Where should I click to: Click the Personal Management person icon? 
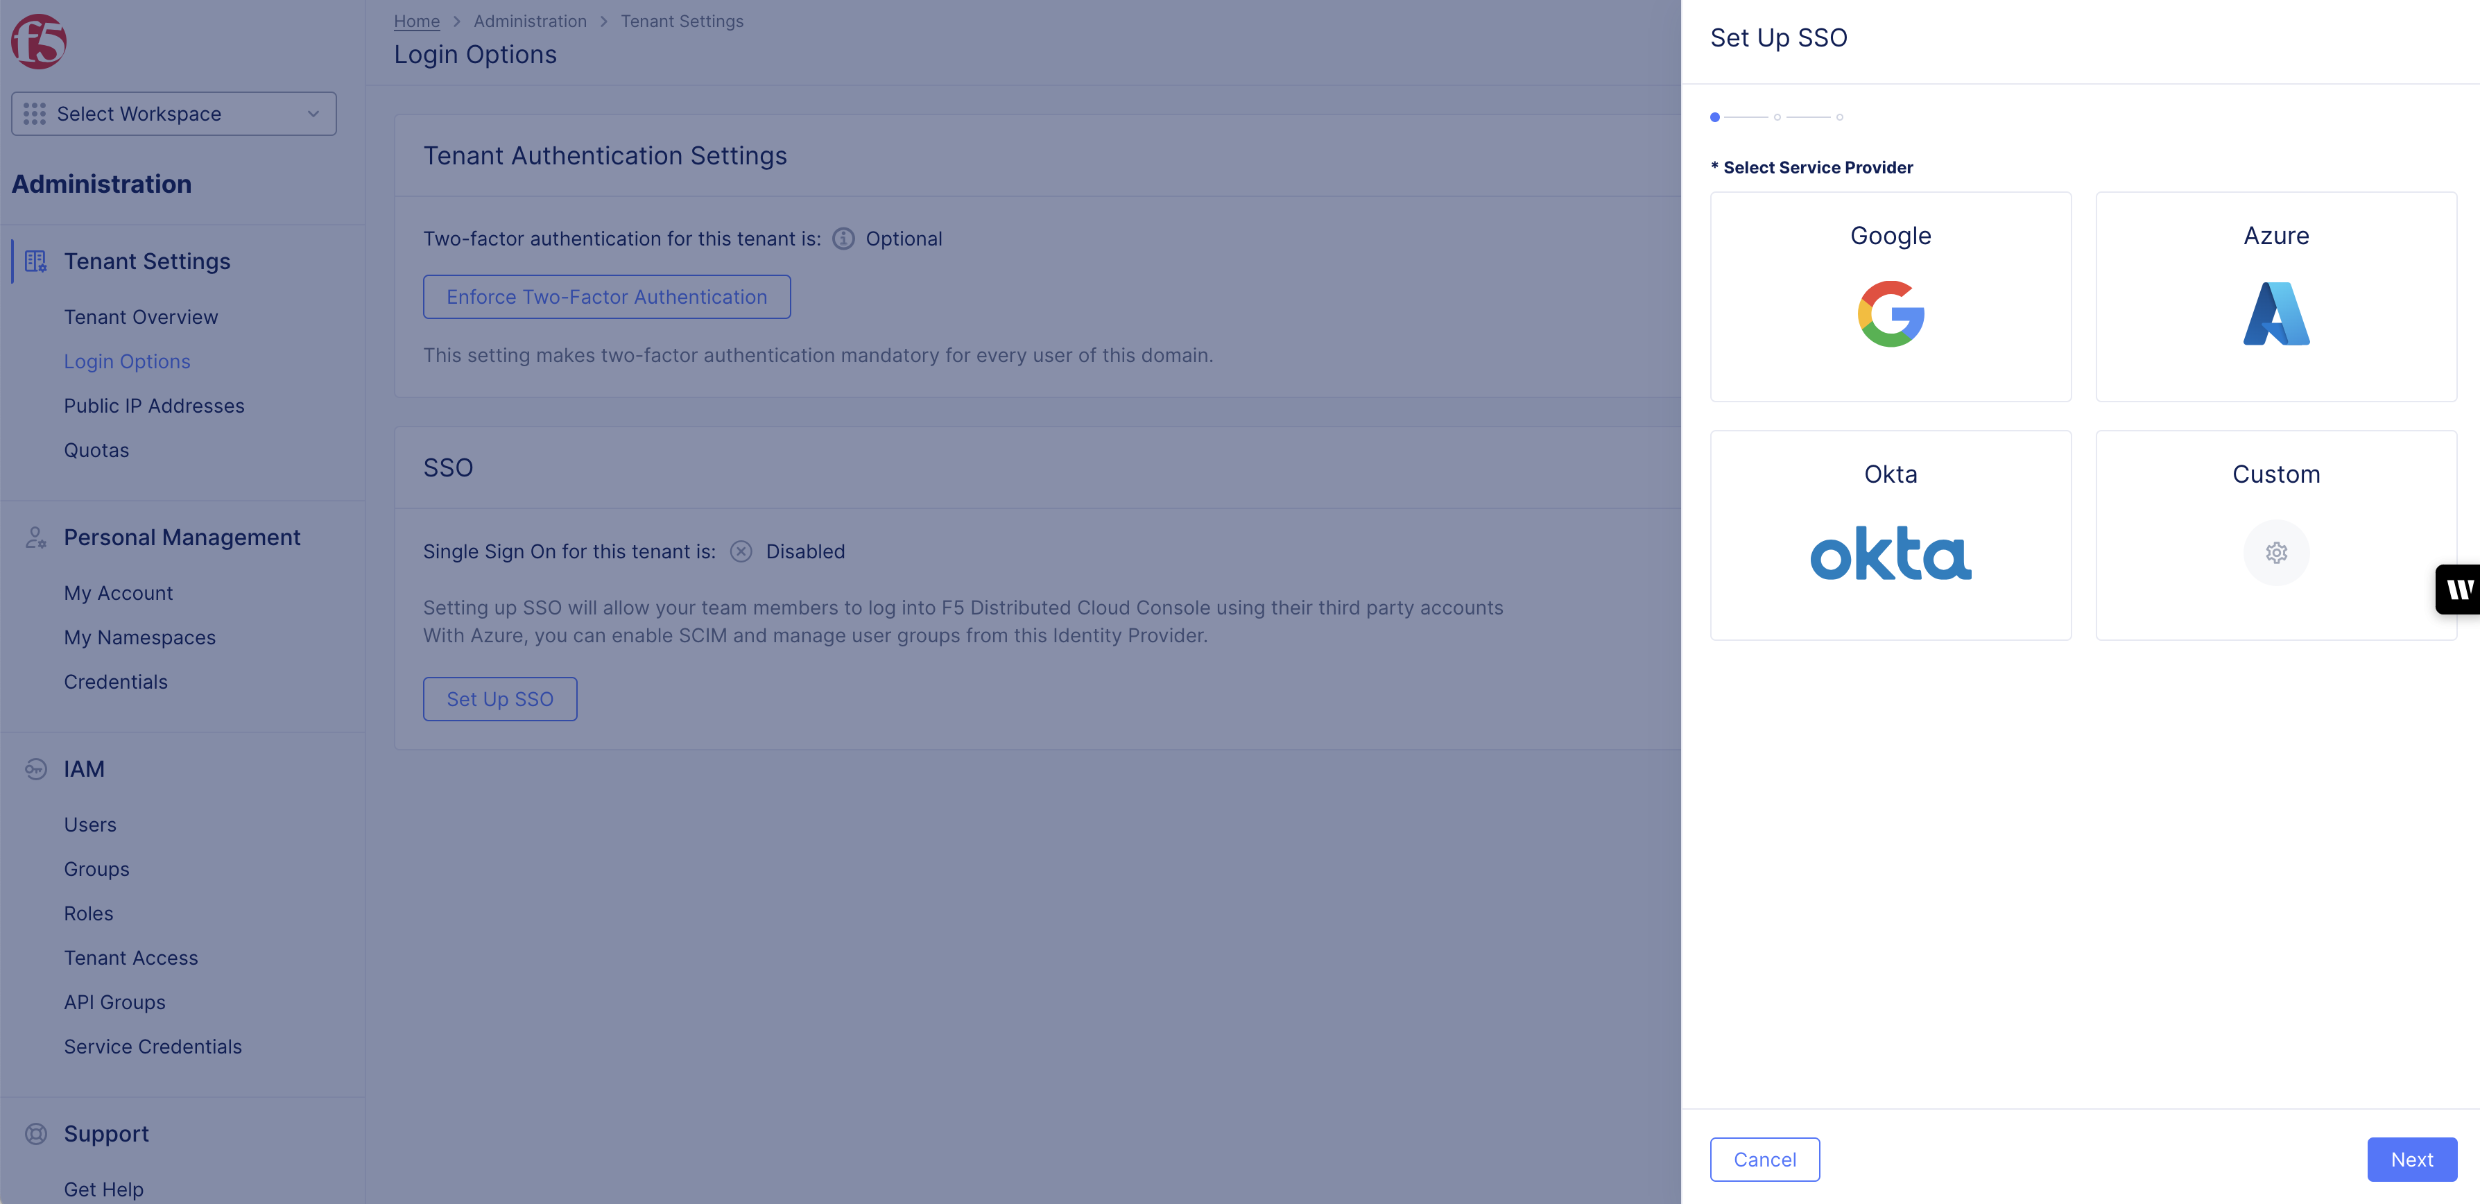click(x=35, y=538)
